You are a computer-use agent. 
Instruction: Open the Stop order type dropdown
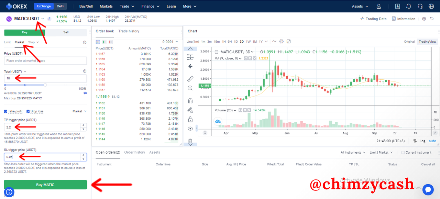(x=33, y=42)
